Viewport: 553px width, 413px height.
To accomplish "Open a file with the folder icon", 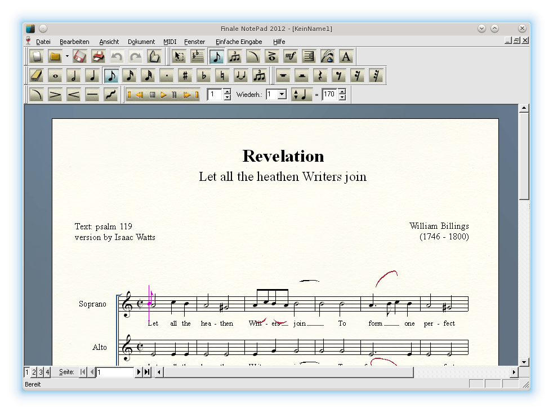I will [x=55, y=56].
